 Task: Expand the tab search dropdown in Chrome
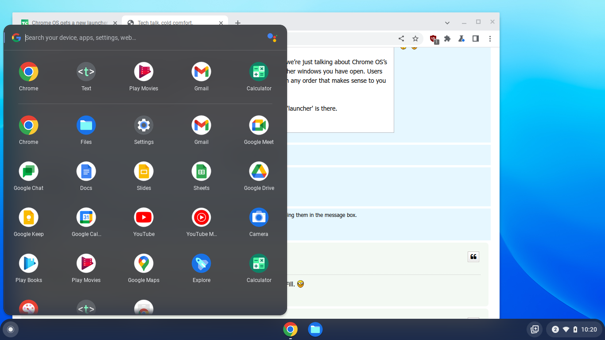(447, 23)
